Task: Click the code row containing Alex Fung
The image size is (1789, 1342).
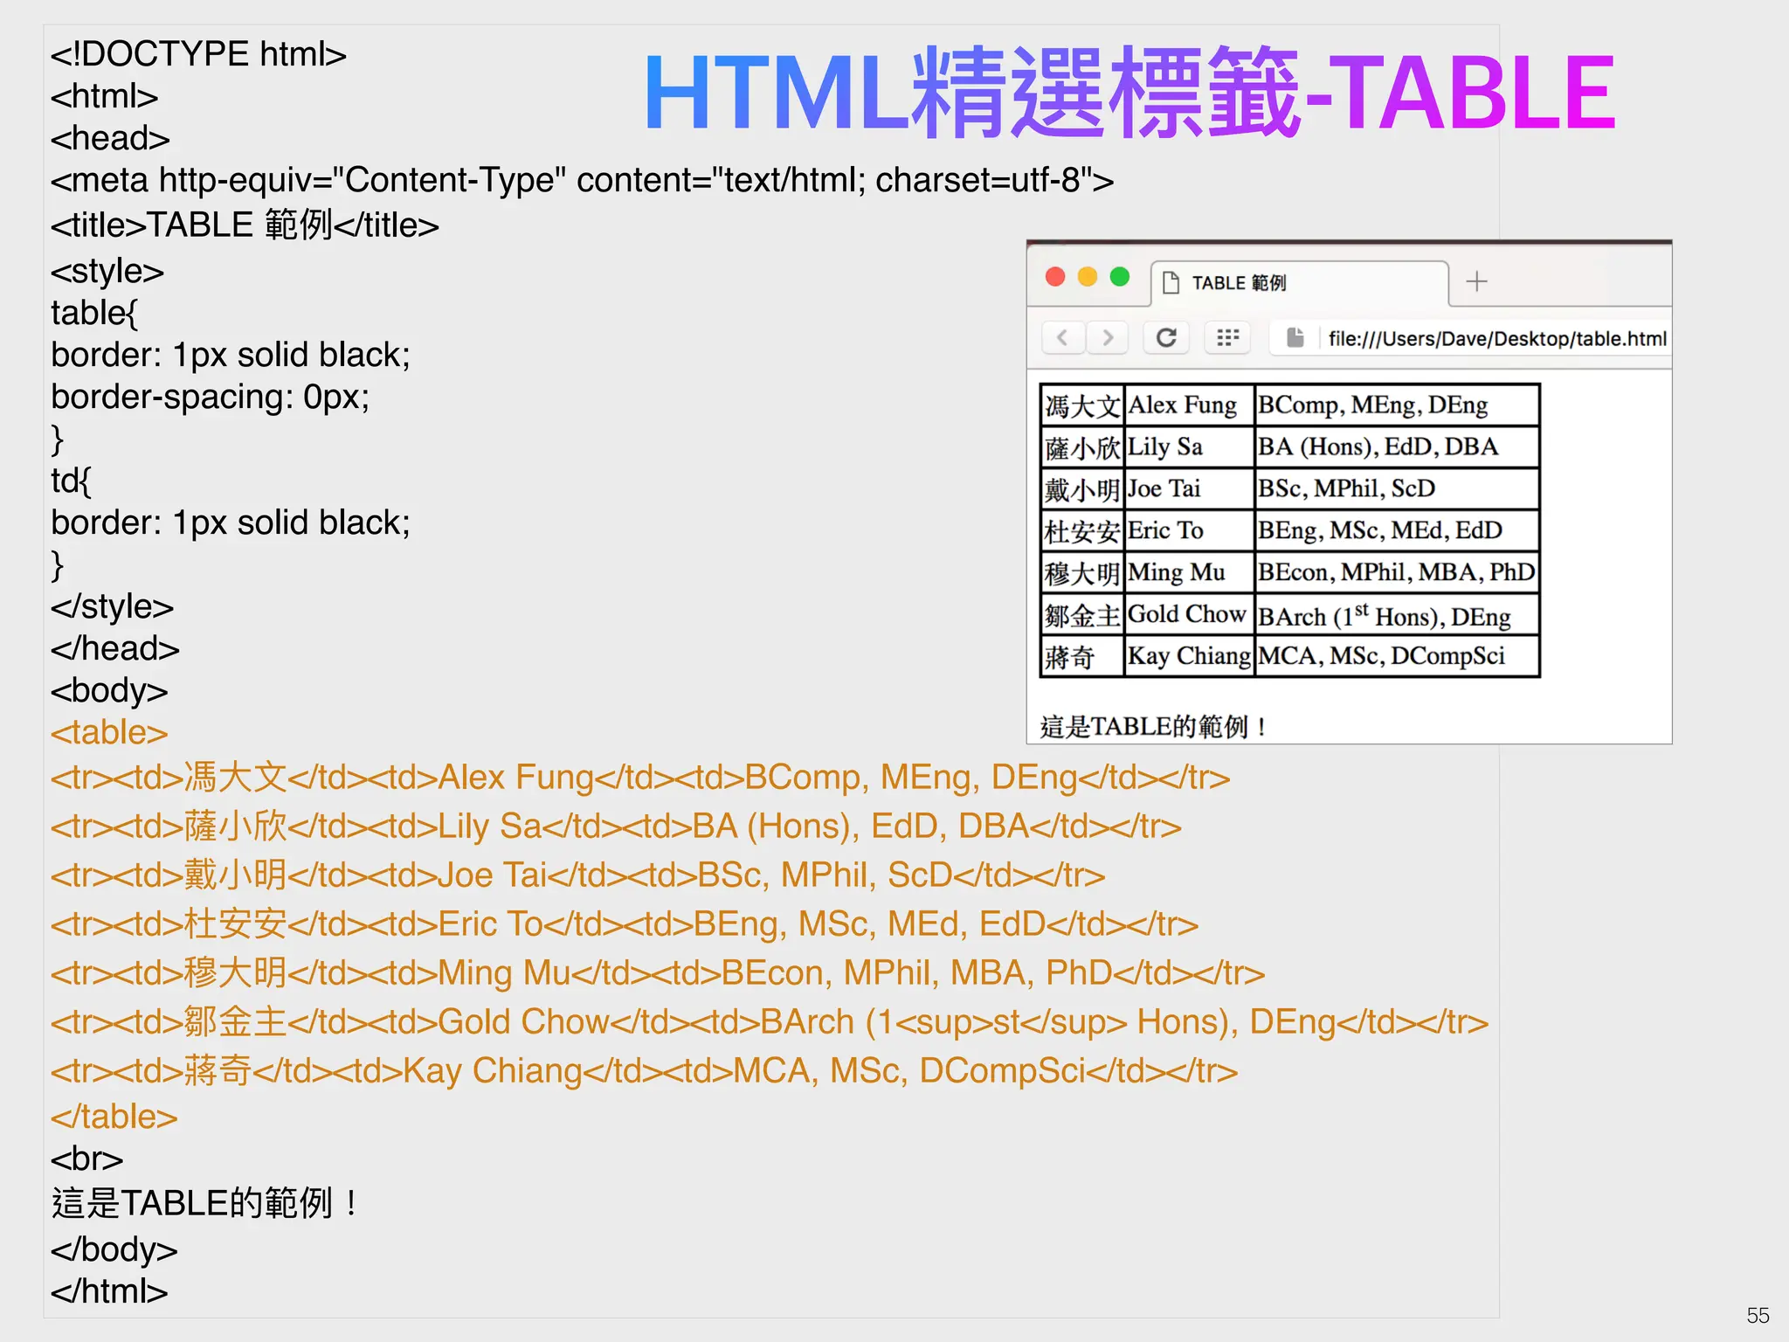Action: coord(640,778)
